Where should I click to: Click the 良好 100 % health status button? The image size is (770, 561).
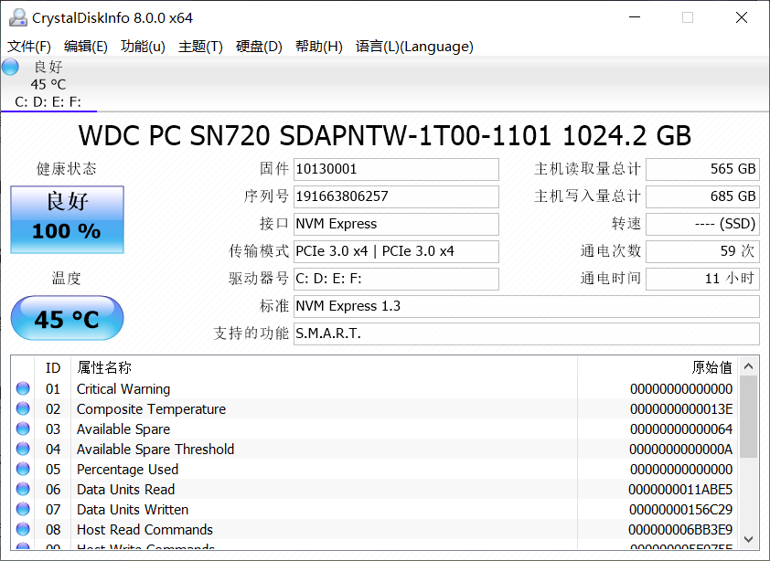pyautogui.click(x=68, y=219)
